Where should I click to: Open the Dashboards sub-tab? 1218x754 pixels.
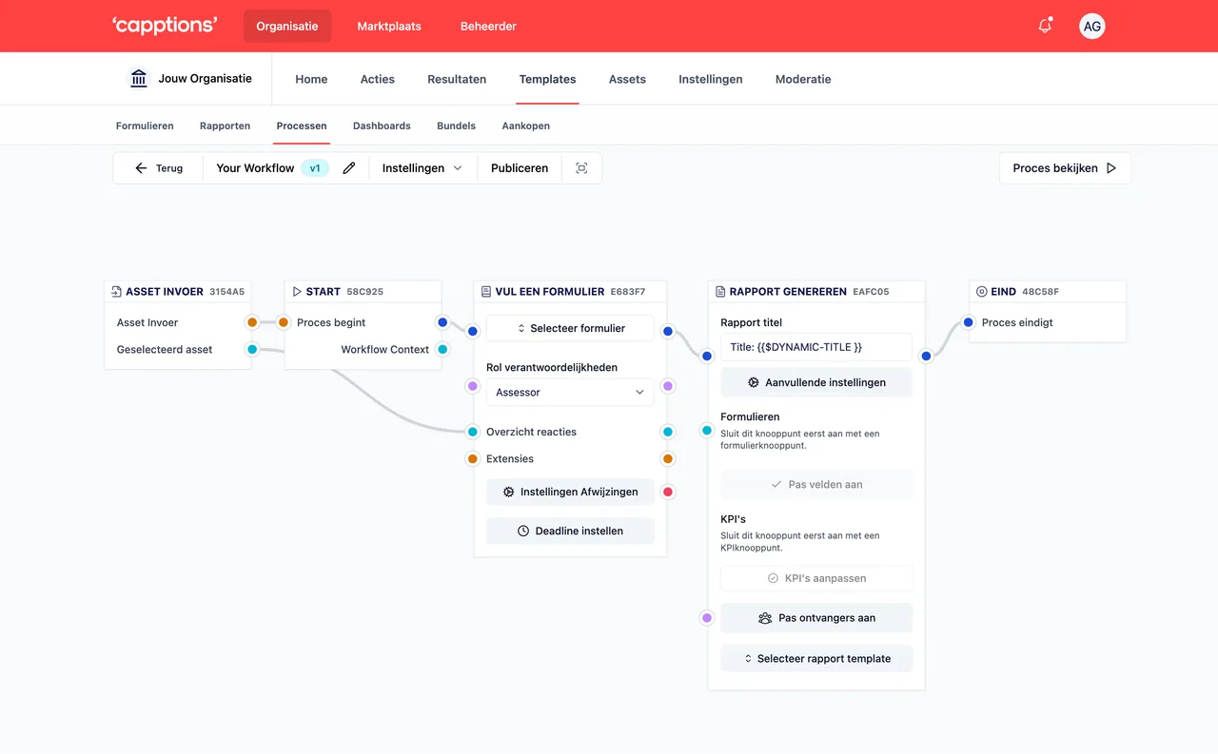click(x=382, y=126)
